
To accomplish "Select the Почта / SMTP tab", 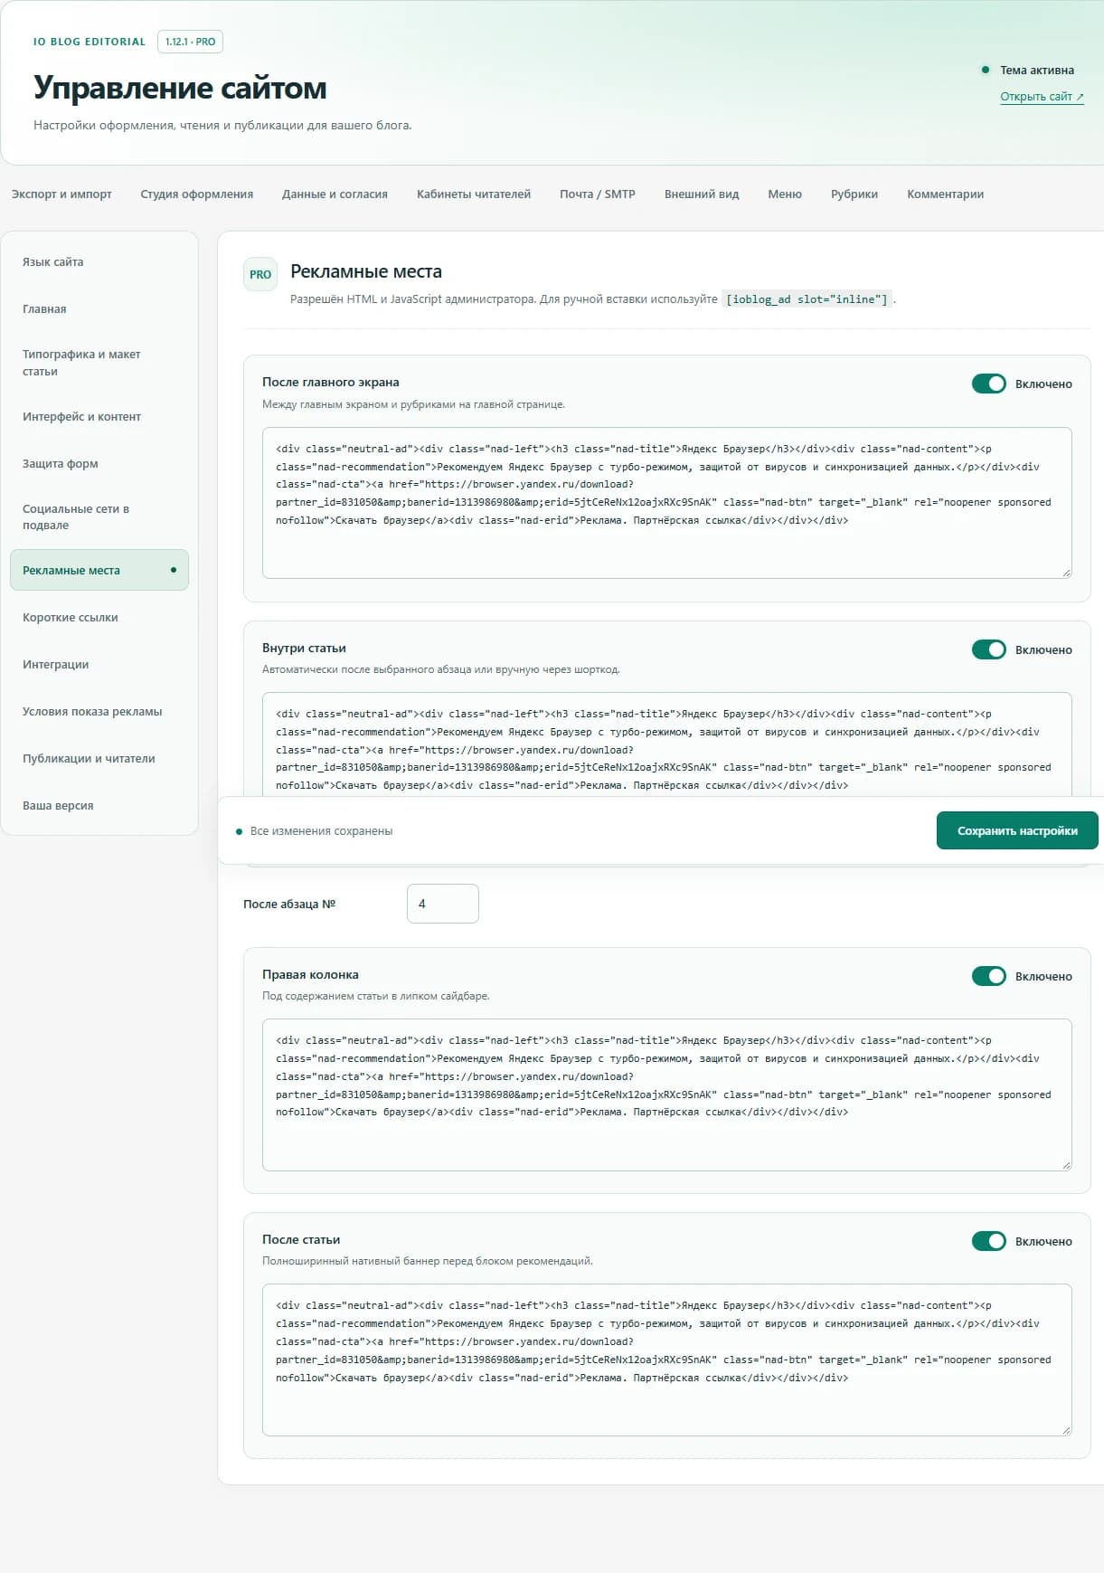I will coord(598,194).
